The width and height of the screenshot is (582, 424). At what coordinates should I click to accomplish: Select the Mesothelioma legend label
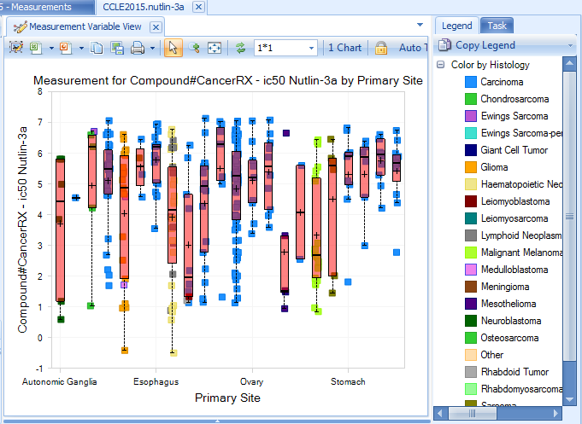509,304
